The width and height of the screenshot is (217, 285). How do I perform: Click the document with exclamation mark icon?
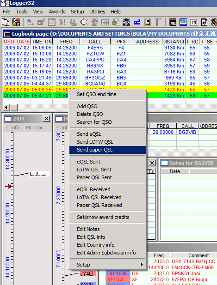click(62, 22)
